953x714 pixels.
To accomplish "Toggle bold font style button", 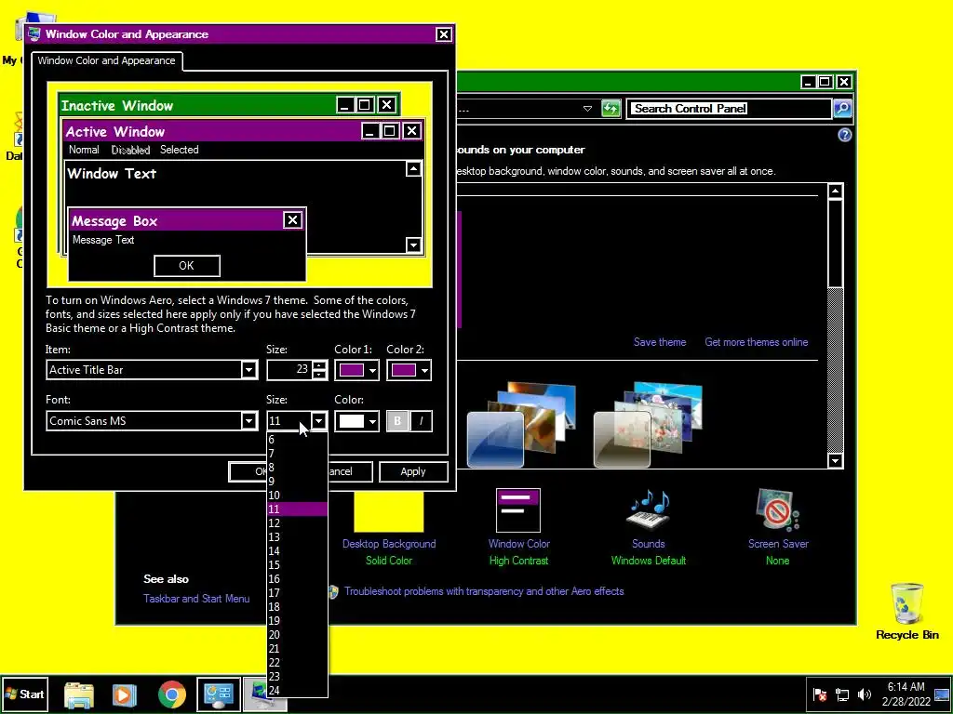I will coord(397,421).
